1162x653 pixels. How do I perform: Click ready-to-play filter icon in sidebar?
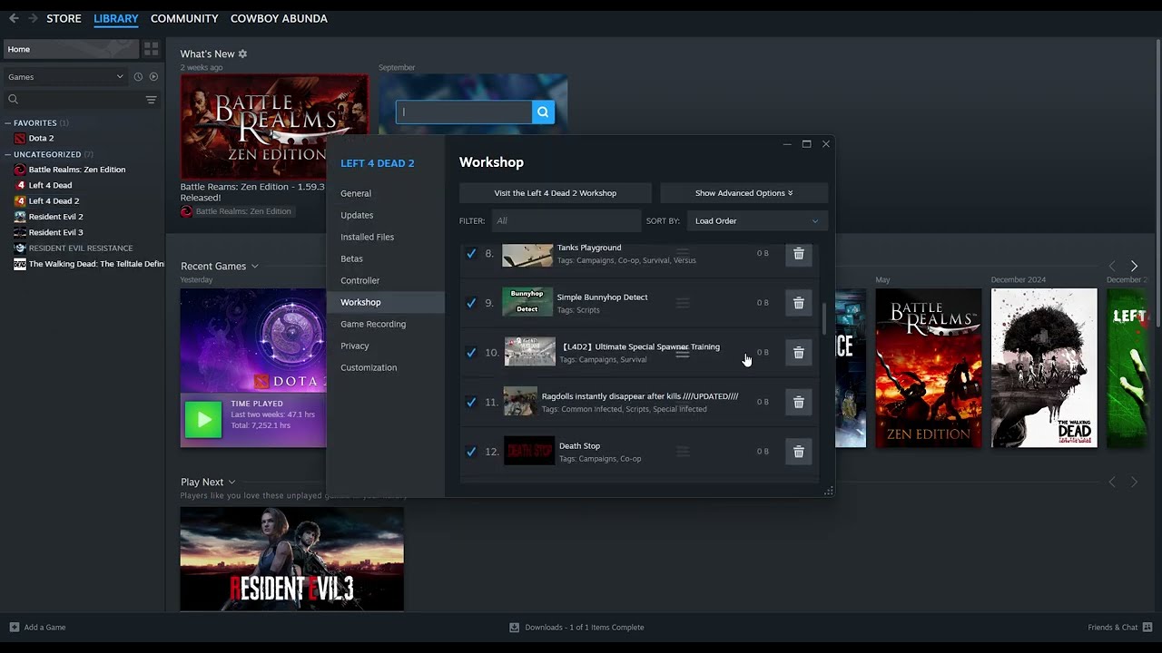point(153,77)
